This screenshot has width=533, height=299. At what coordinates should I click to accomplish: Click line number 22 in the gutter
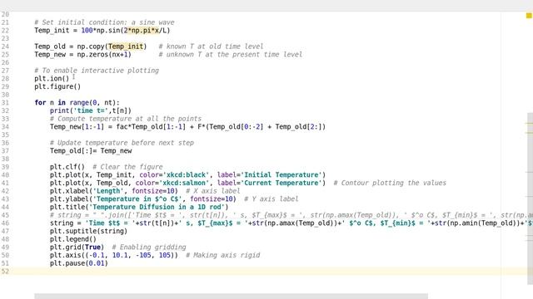point(5,30)
